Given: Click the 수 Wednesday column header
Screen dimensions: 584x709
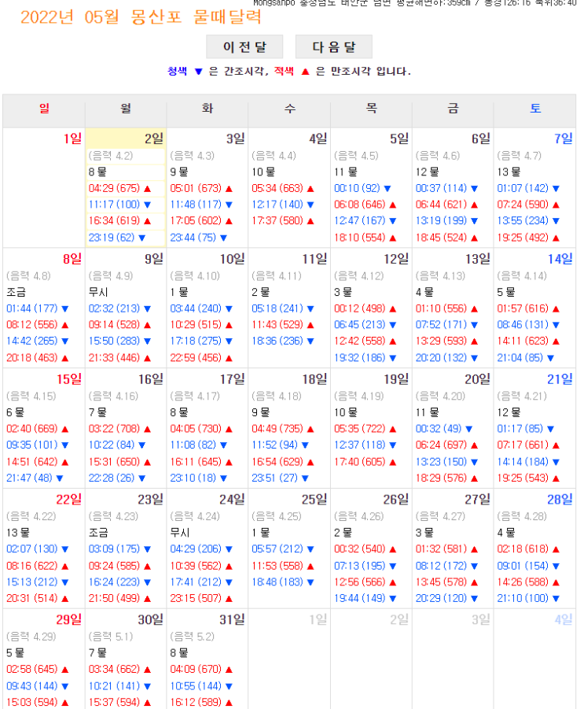Looking at the screenshot, I should (x=289, y=109).
